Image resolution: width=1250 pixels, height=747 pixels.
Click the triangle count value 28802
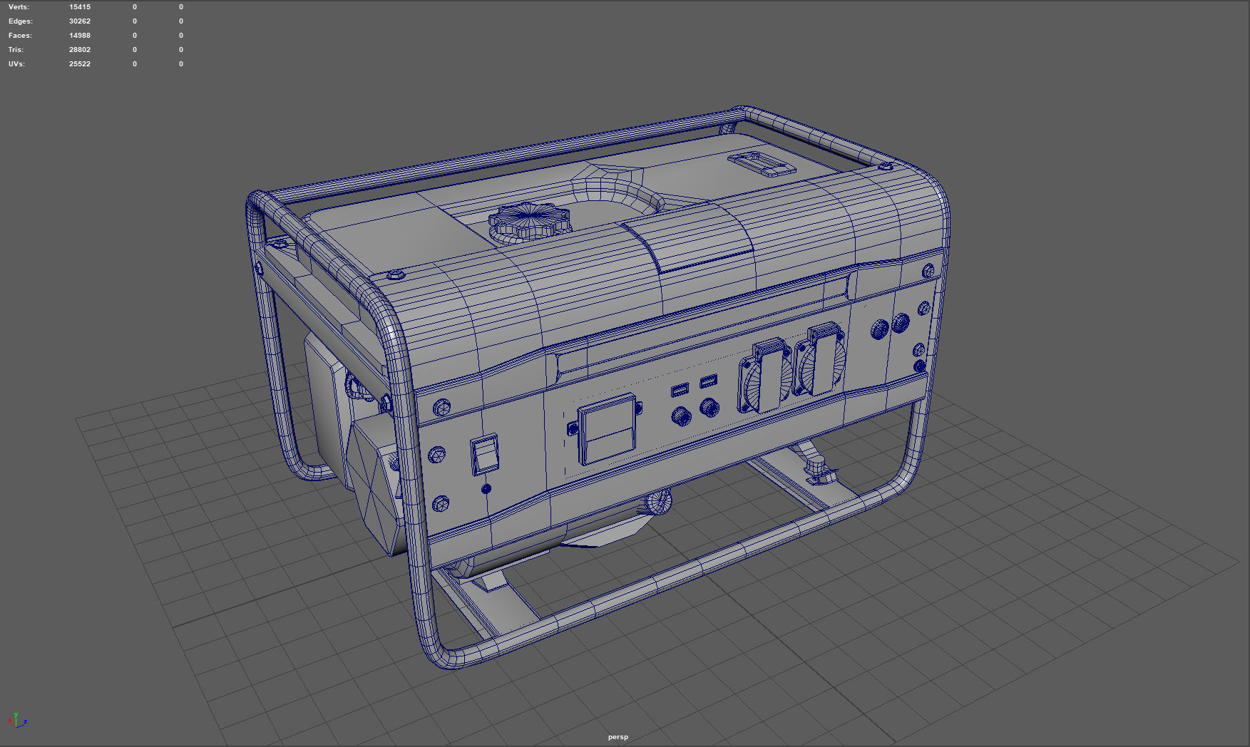point(80,50)
